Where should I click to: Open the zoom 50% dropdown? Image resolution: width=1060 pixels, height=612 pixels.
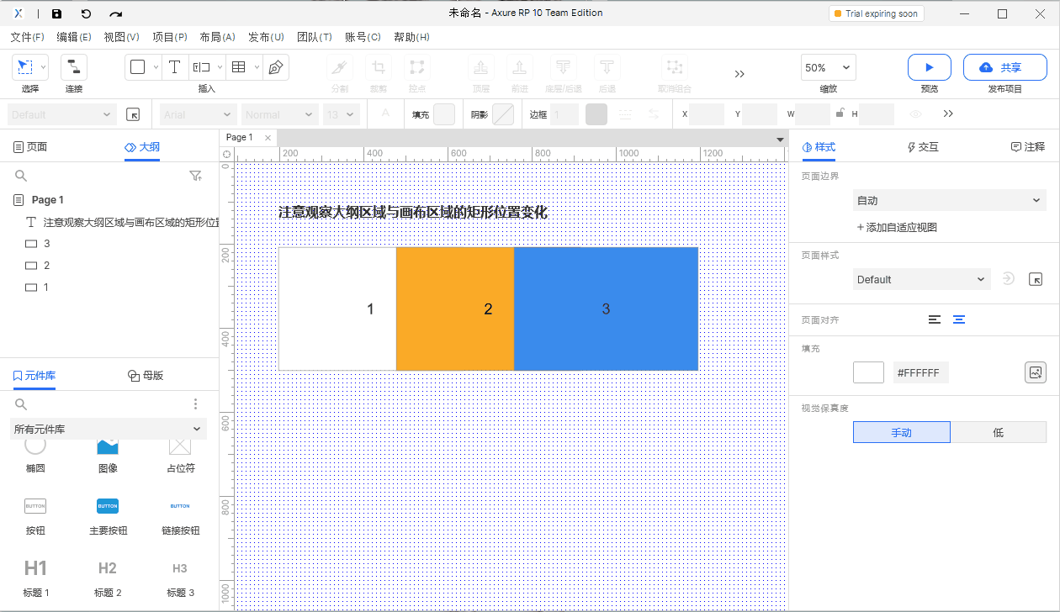coord(828,67)
